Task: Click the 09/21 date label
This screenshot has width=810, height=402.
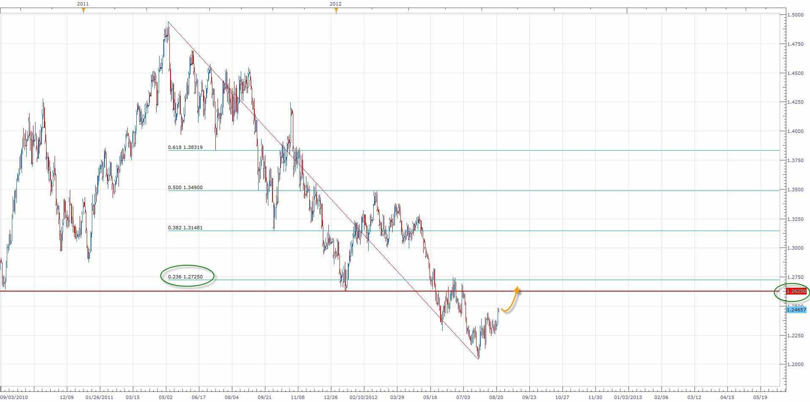Action: pos(265,397)
